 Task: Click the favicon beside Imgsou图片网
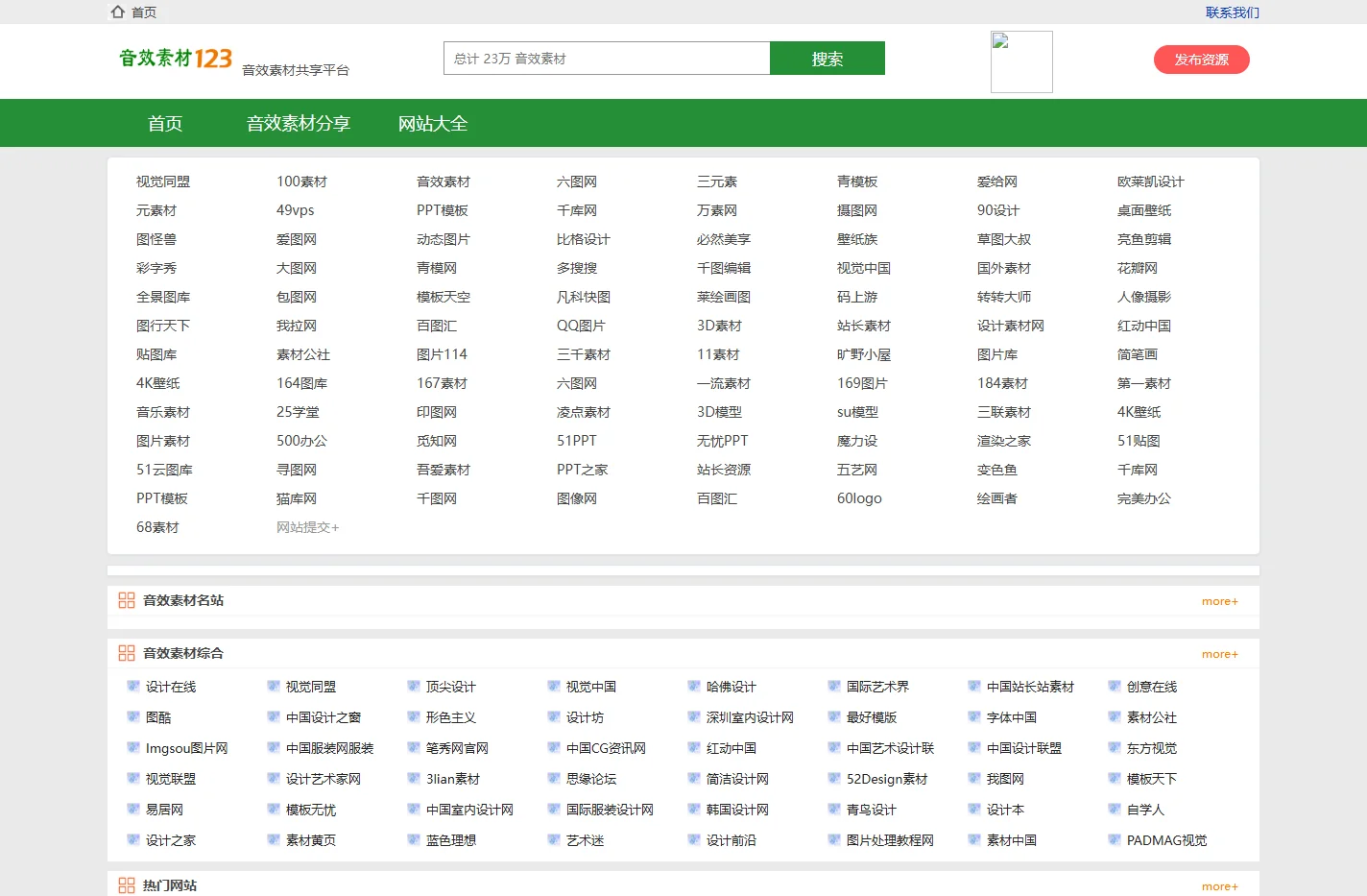[133, 747]
